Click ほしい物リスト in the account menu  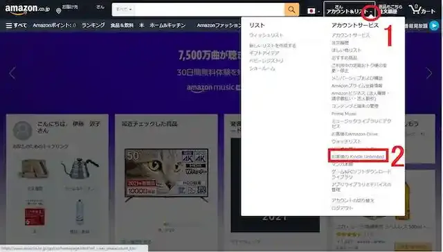(346, 51)
